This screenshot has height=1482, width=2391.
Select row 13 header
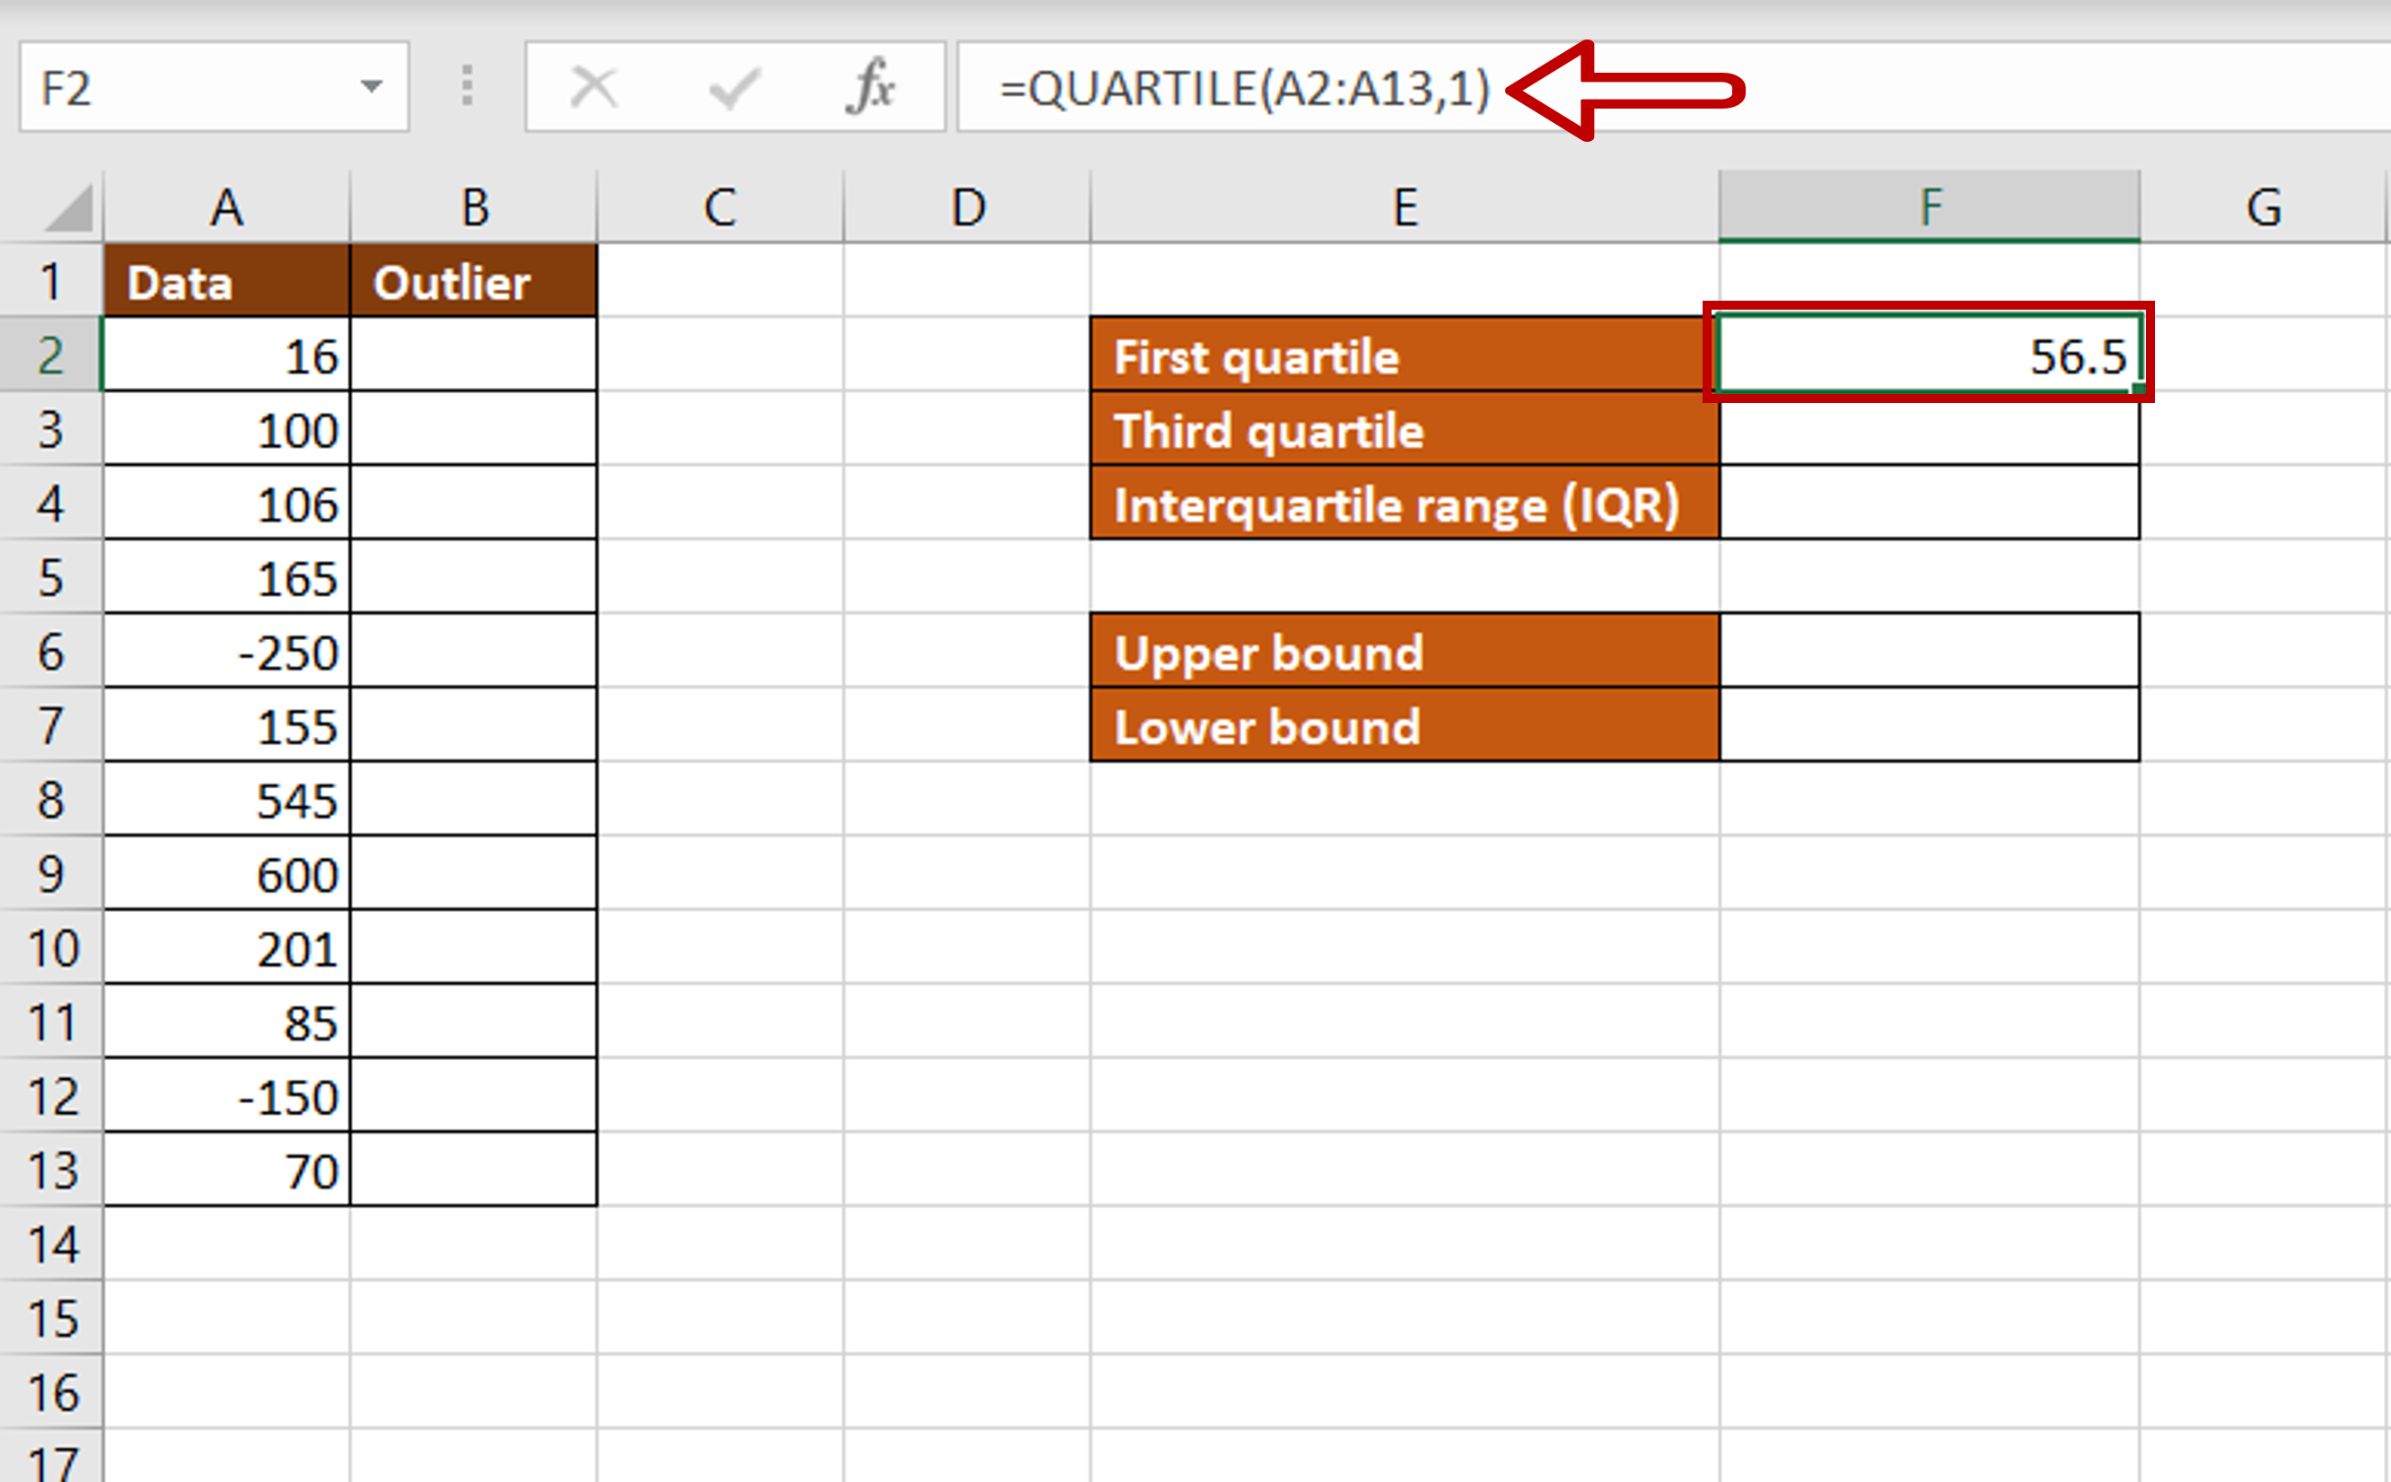[x=51, y=1171]
